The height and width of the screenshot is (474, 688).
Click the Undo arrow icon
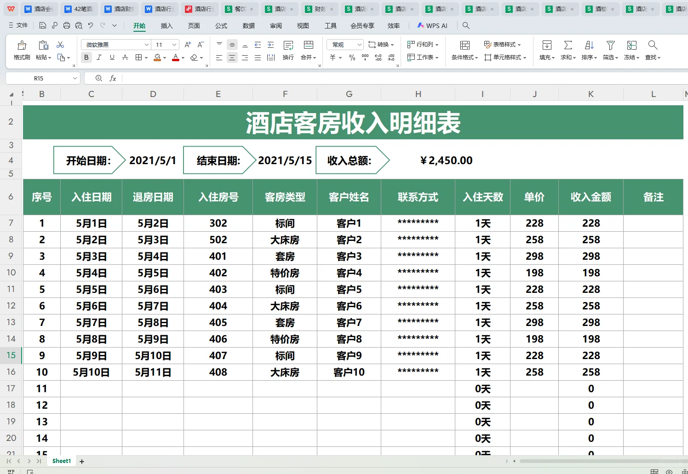pos(91,26)
